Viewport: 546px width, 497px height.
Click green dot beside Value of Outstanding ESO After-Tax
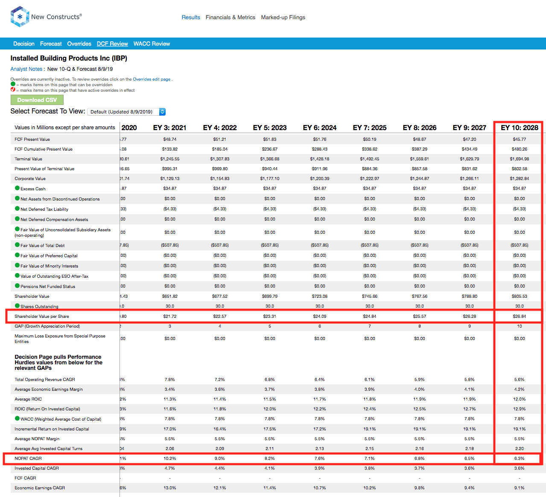tap(18, 276)
